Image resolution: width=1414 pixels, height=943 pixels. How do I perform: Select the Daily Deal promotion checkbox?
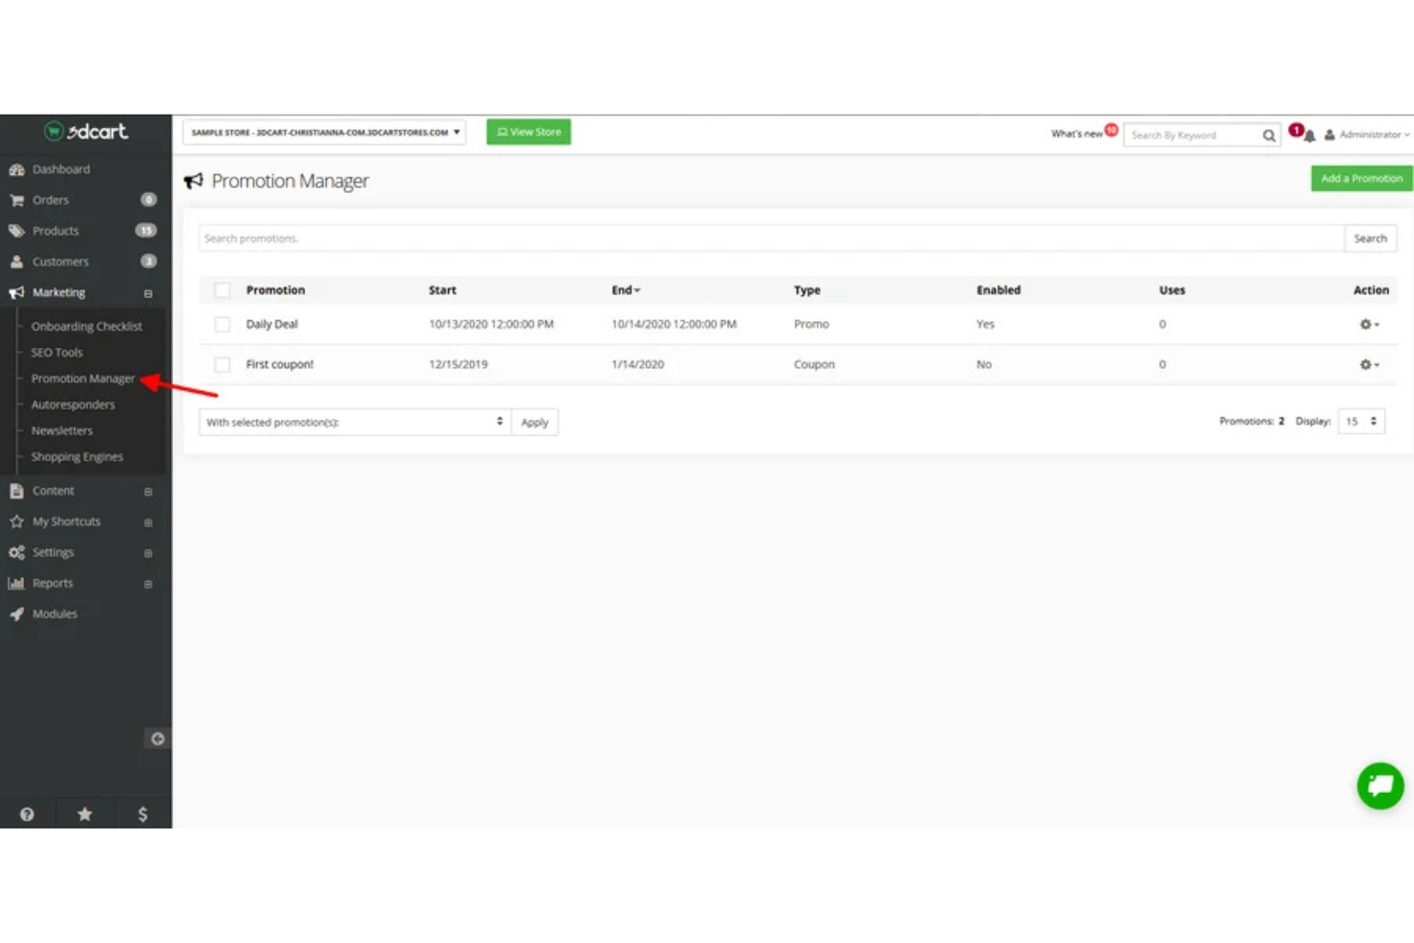(x=223, y=324)
